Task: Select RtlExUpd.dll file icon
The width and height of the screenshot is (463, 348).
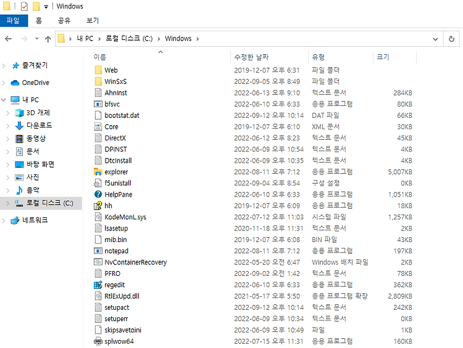Action: click(98, 296)
